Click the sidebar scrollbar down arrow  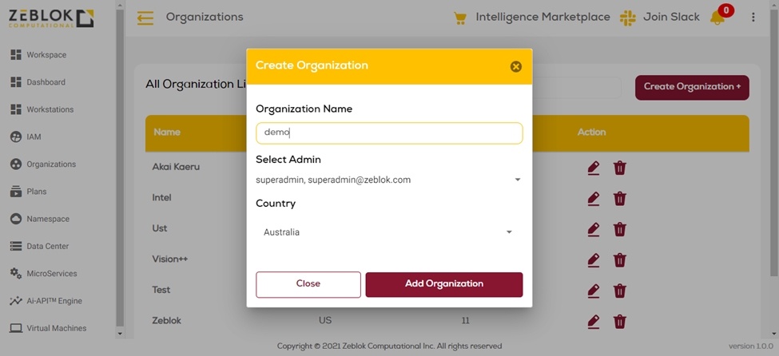click(x=120, y=333)
